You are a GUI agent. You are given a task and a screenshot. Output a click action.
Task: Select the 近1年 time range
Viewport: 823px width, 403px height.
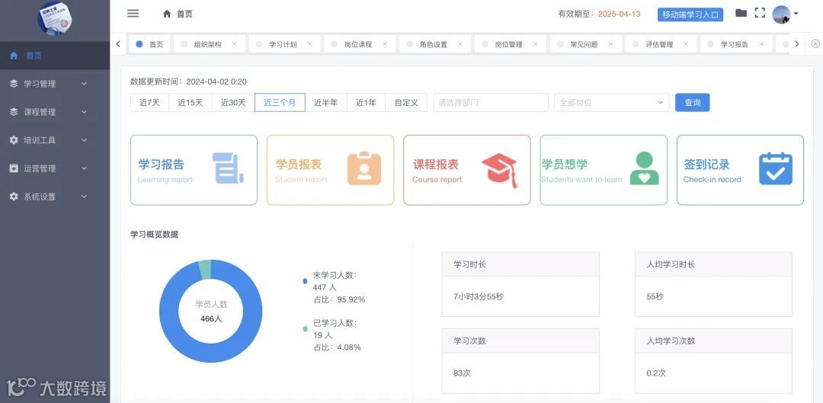tap(367, 103)
